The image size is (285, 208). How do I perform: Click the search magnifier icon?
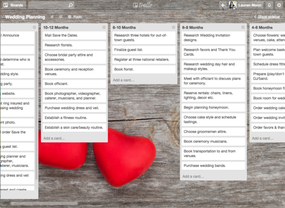[x=70, y=5]
